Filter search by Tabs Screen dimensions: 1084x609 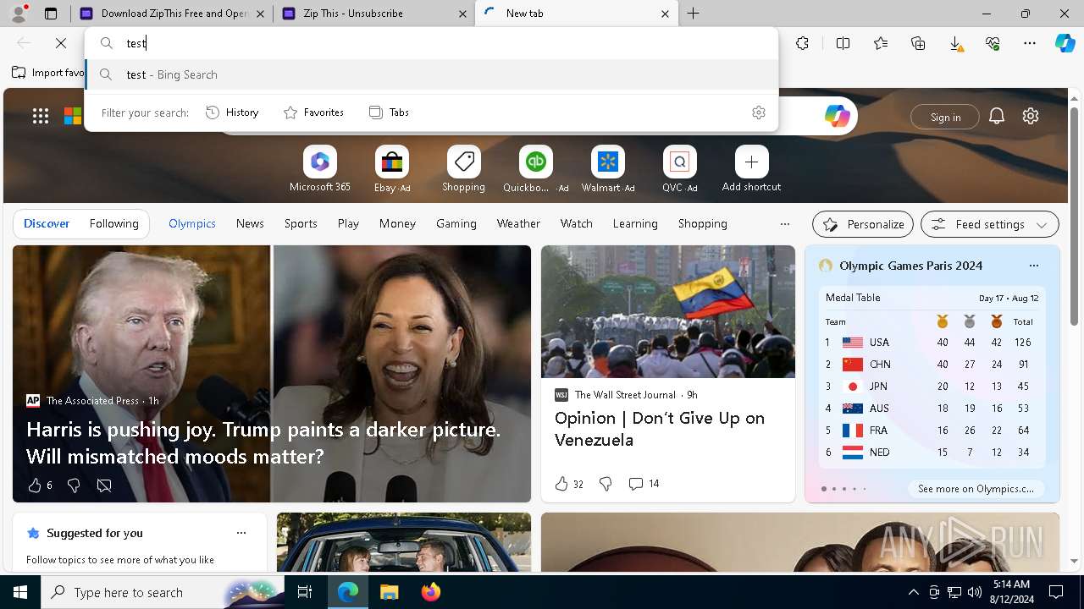click(x=390, y=112)
